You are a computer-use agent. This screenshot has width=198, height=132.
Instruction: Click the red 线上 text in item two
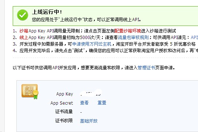(x=24, y=38)
